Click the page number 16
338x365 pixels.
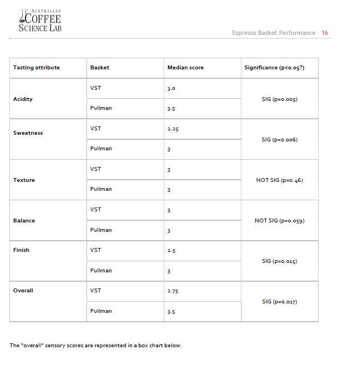point(325,33)
